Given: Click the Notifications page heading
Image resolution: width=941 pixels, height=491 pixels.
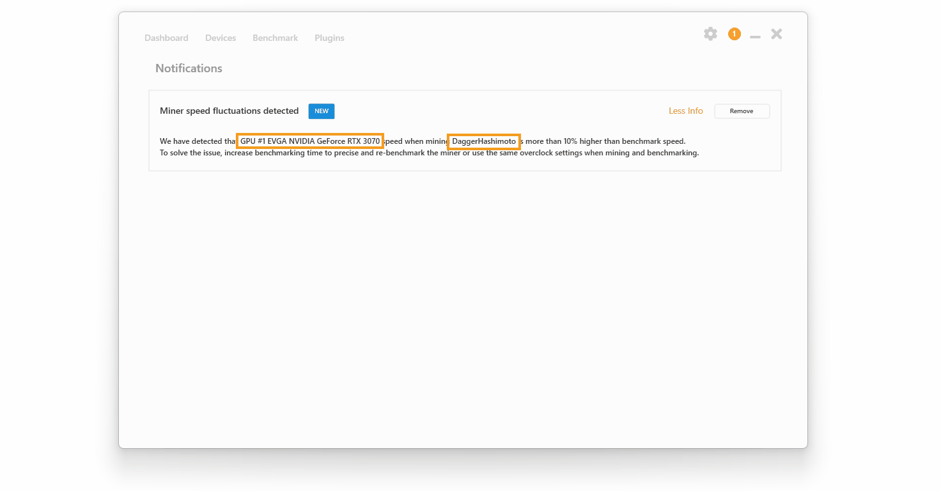Looking at the screenshot, I should coord(189,68).
